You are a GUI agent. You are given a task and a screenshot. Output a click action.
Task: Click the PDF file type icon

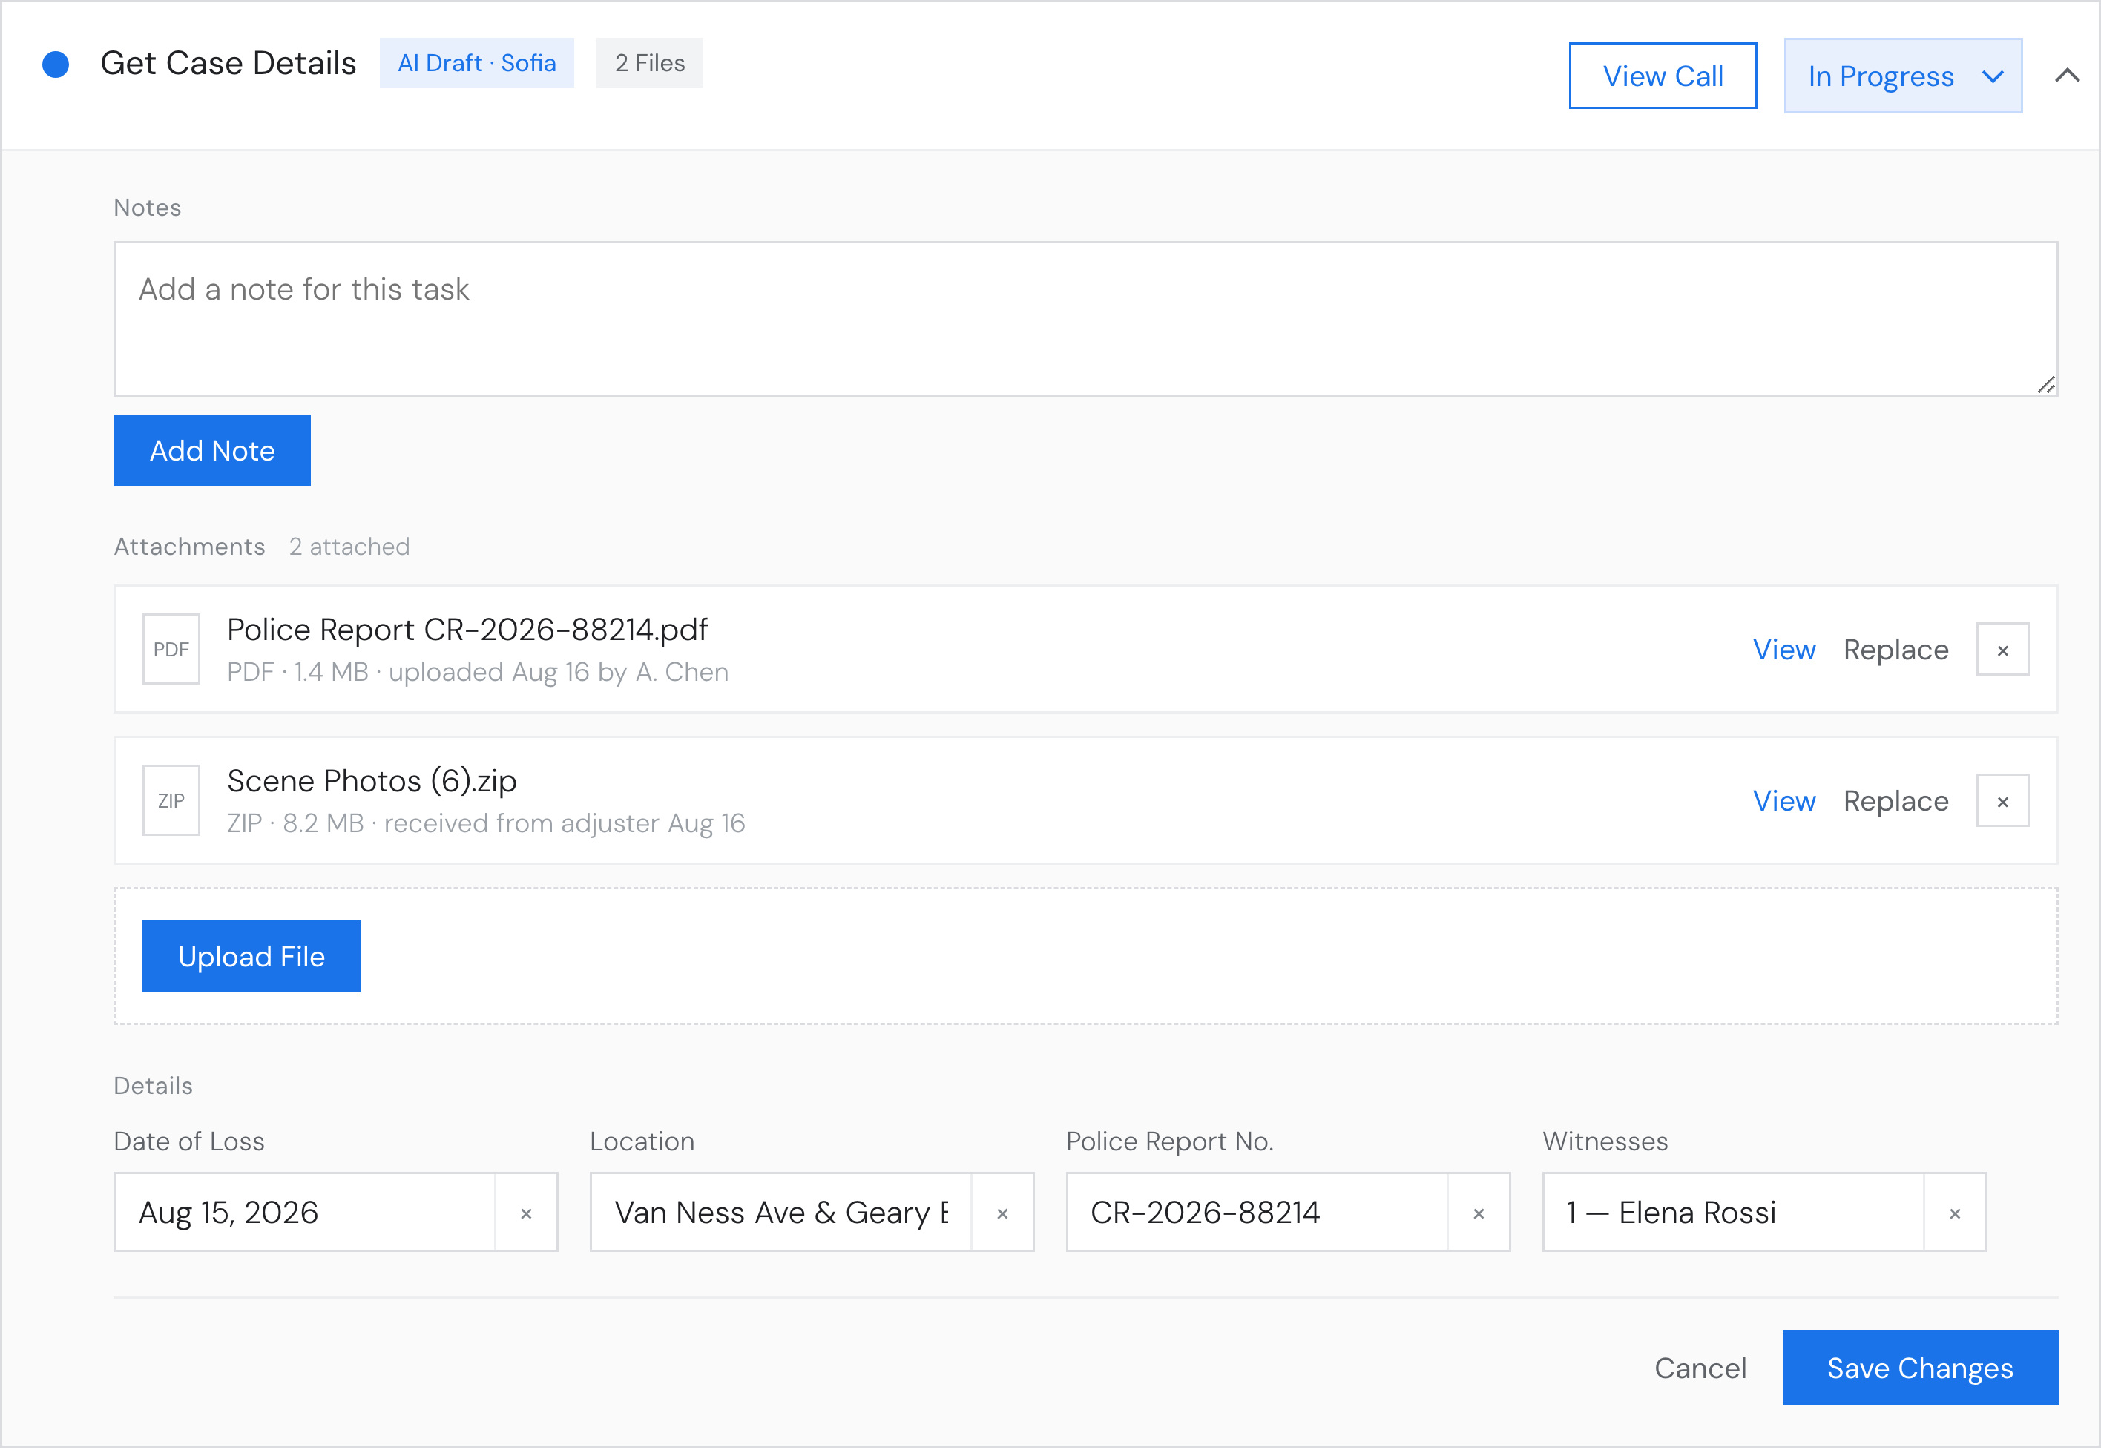171,650
